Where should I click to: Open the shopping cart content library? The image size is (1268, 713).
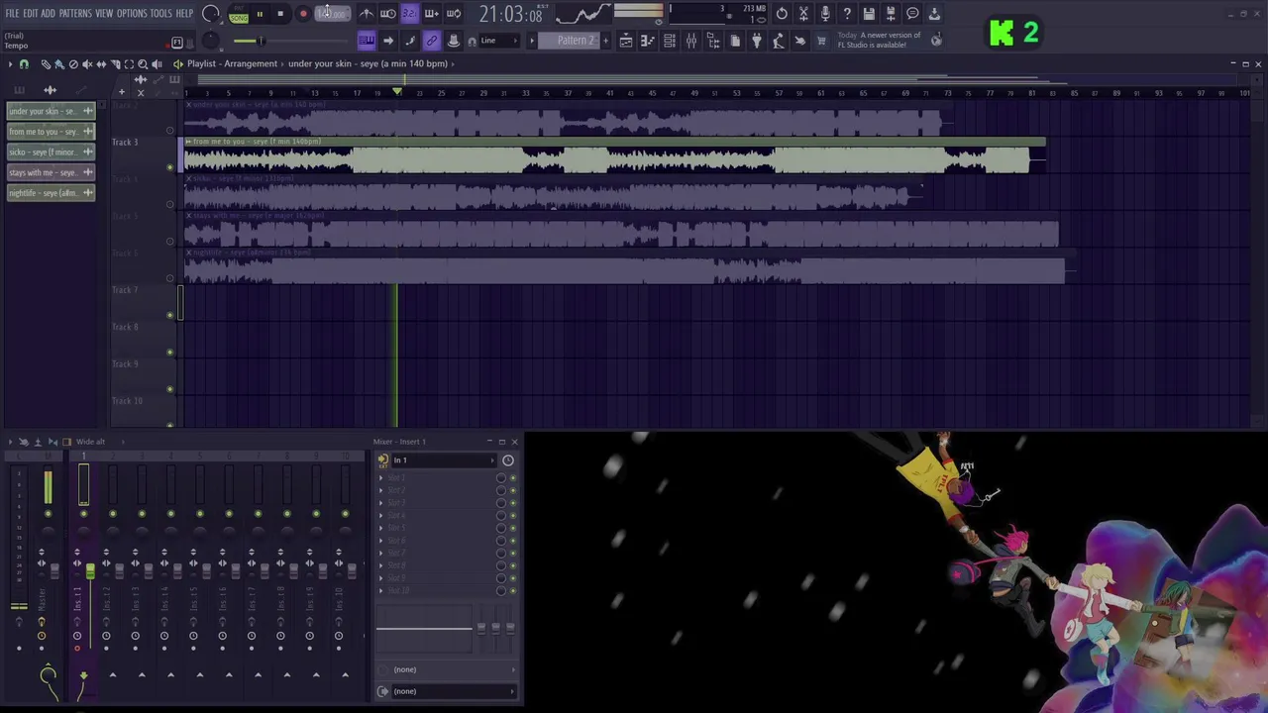pyautogui.click(x=821, y=41)
